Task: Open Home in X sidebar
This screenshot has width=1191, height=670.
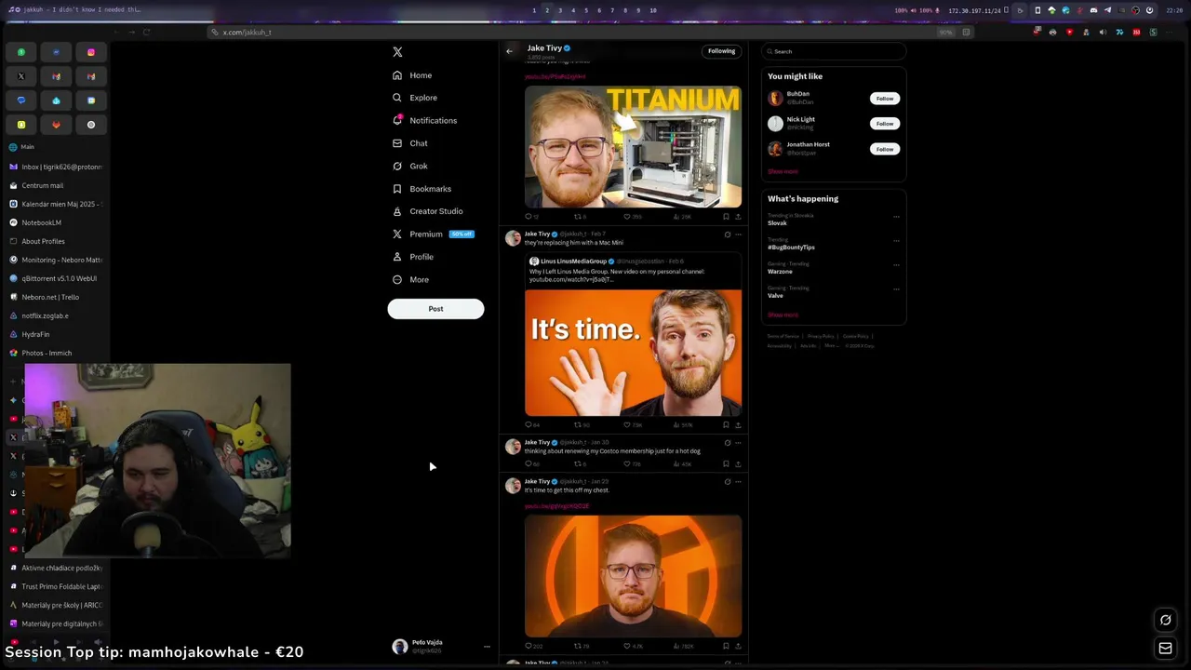Action: pos(412,75)
